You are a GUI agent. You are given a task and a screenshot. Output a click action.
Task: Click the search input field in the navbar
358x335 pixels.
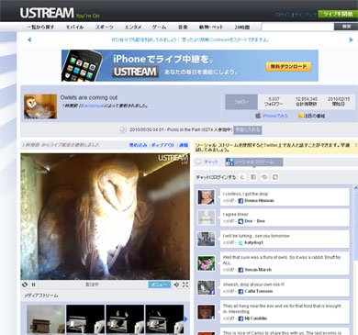[297, 27]
